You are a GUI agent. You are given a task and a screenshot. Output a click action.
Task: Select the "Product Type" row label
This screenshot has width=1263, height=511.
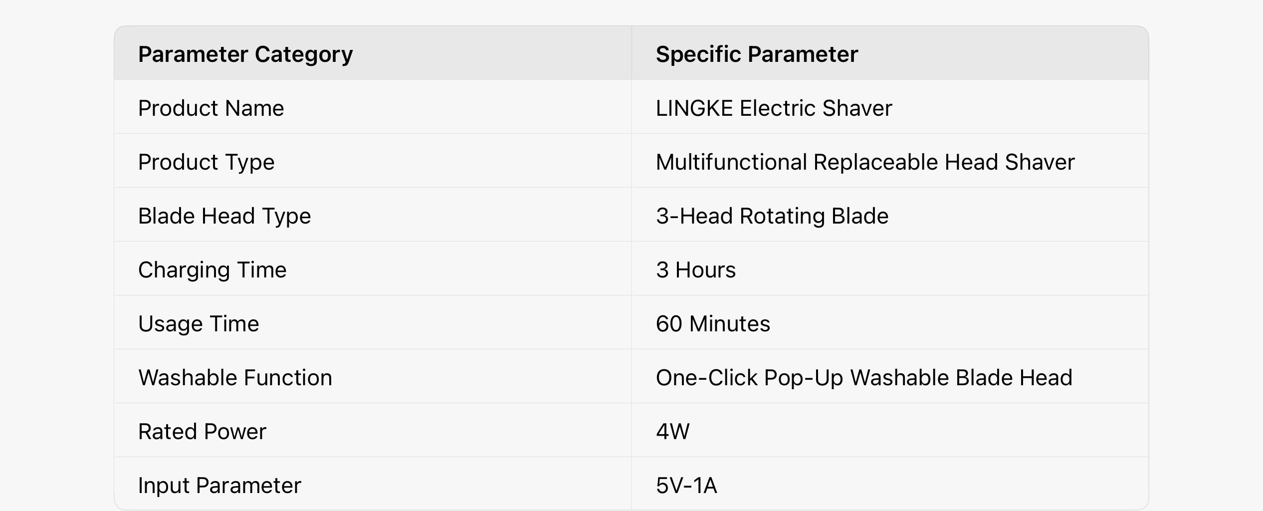(x=206, y=162)
